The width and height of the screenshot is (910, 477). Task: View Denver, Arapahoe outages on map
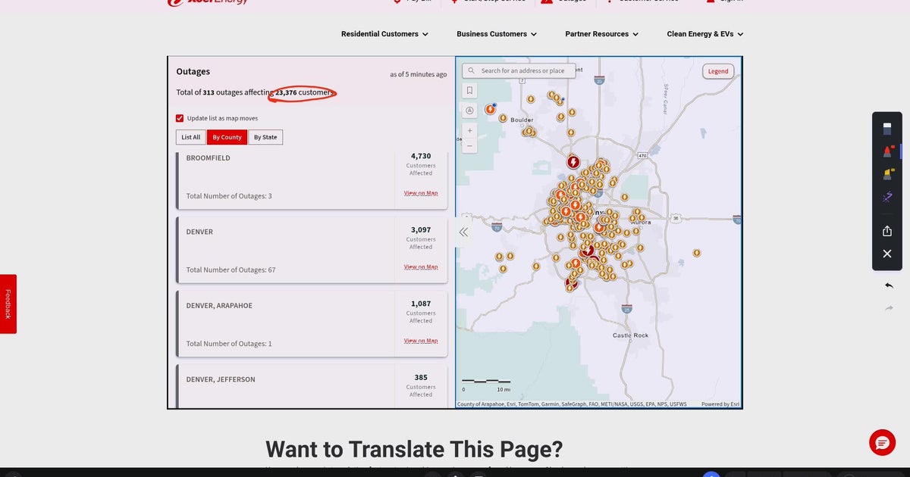[x=421, y=341]
